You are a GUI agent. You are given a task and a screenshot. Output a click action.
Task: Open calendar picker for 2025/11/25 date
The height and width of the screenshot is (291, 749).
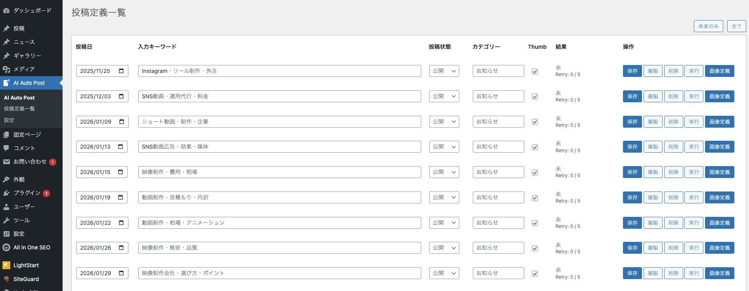pos(121,71)
